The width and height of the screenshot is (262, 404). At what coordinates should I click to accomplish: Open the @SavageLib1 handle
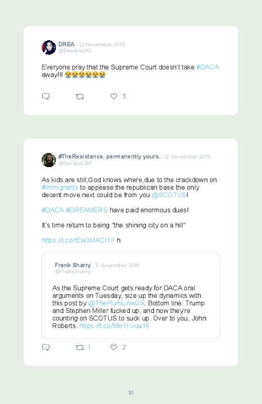pos(75,164)
